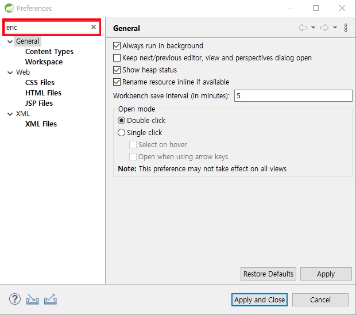Go back with the left arrow icon
The height and width of the screenshot is (315, 356).
click(303, 28)
